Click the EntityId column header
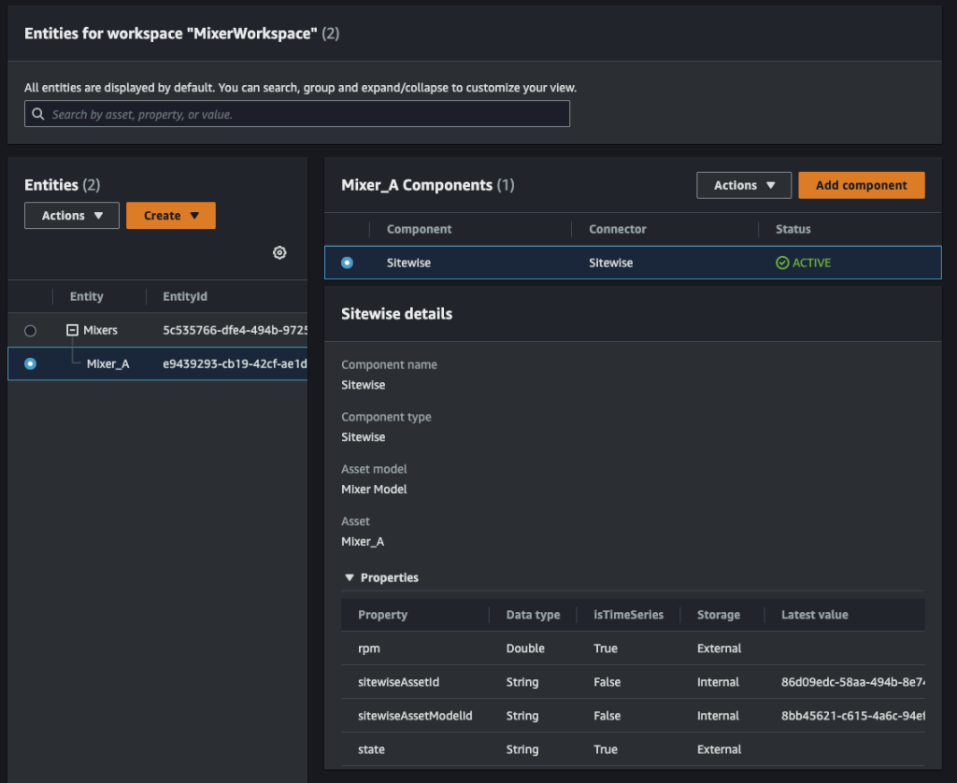This screenshot has width=957, height=783. 185,296
